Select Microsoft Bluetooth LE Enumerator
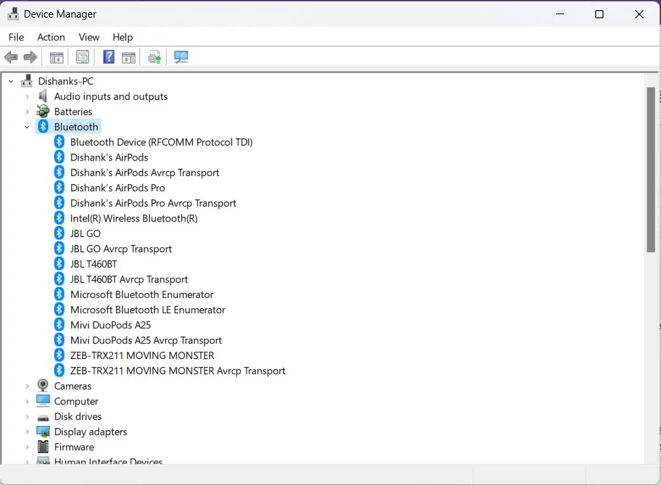Screen dimensions: 661x485 [148, 310]
